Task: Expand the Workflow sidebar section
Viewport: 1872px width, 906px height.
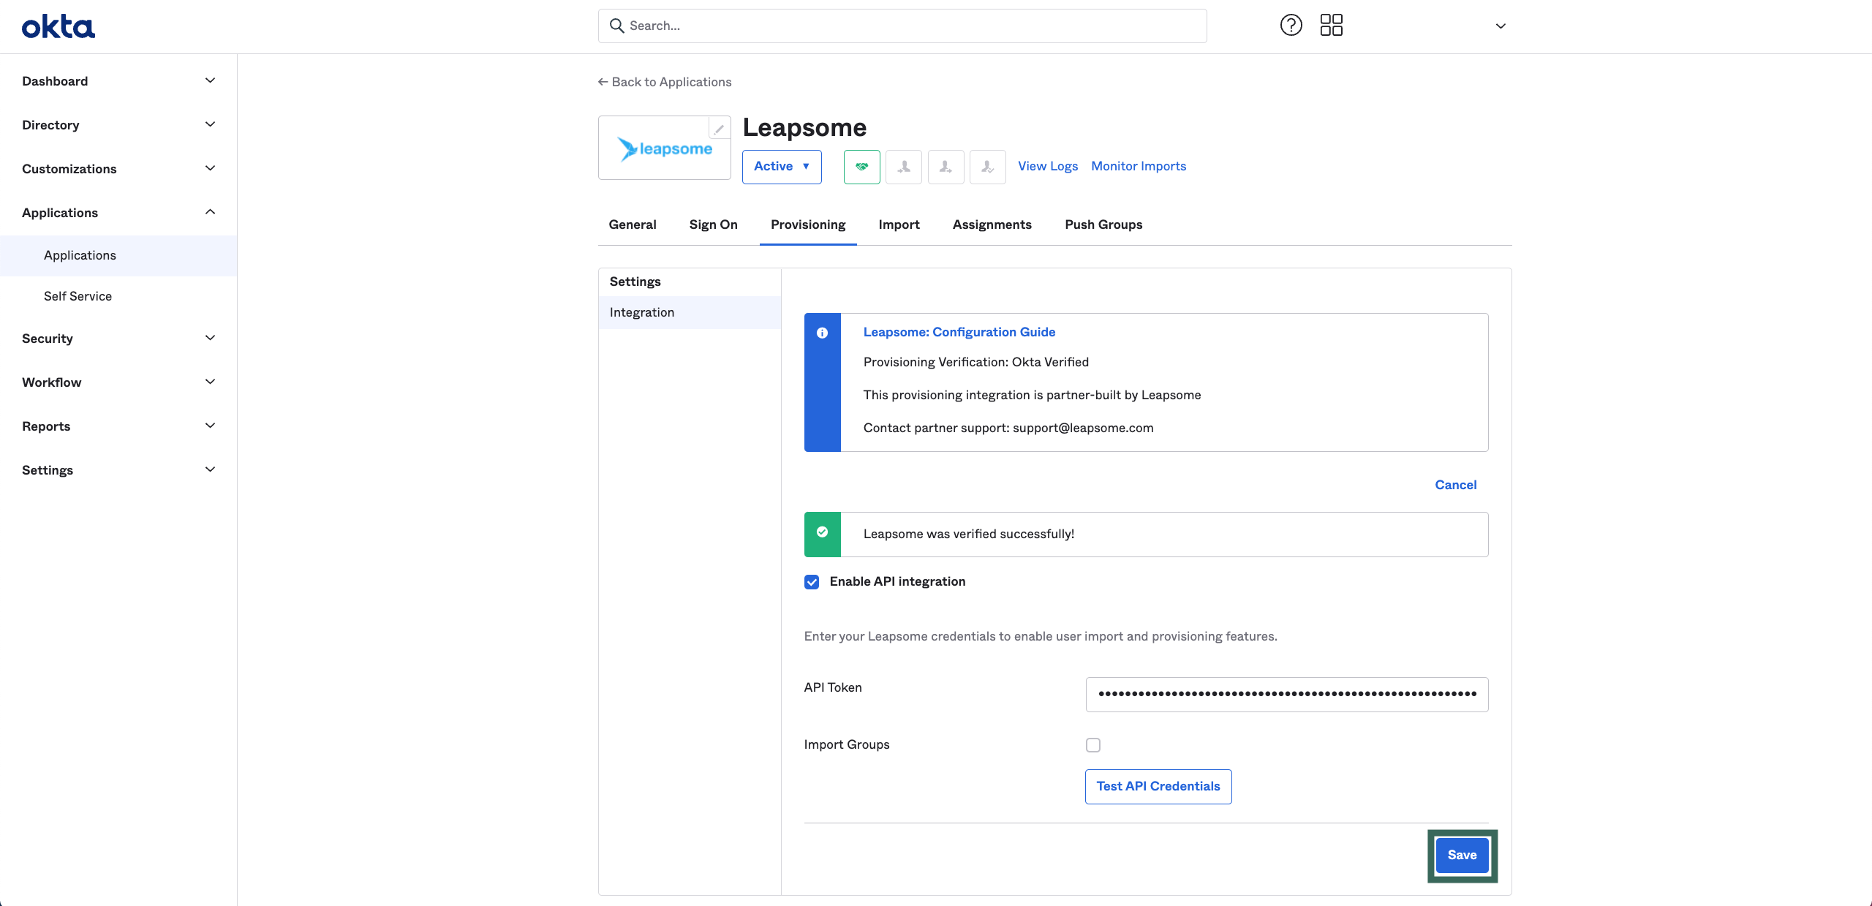Action: (118, 382)
